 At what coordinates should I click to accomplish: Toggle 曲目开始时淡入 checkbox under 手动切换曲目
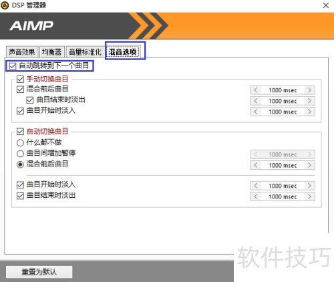[x=20, y=111]
